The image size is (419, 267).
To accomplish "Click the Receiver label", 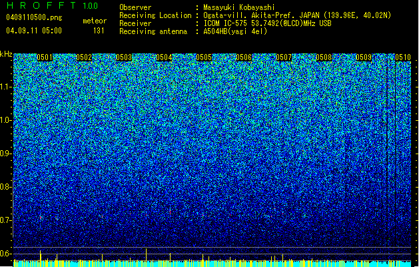I will [135, 23].
